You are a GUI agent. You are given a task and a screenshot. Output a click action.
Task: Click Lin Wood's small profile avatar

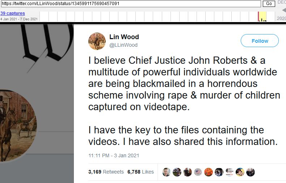(97, 41)
